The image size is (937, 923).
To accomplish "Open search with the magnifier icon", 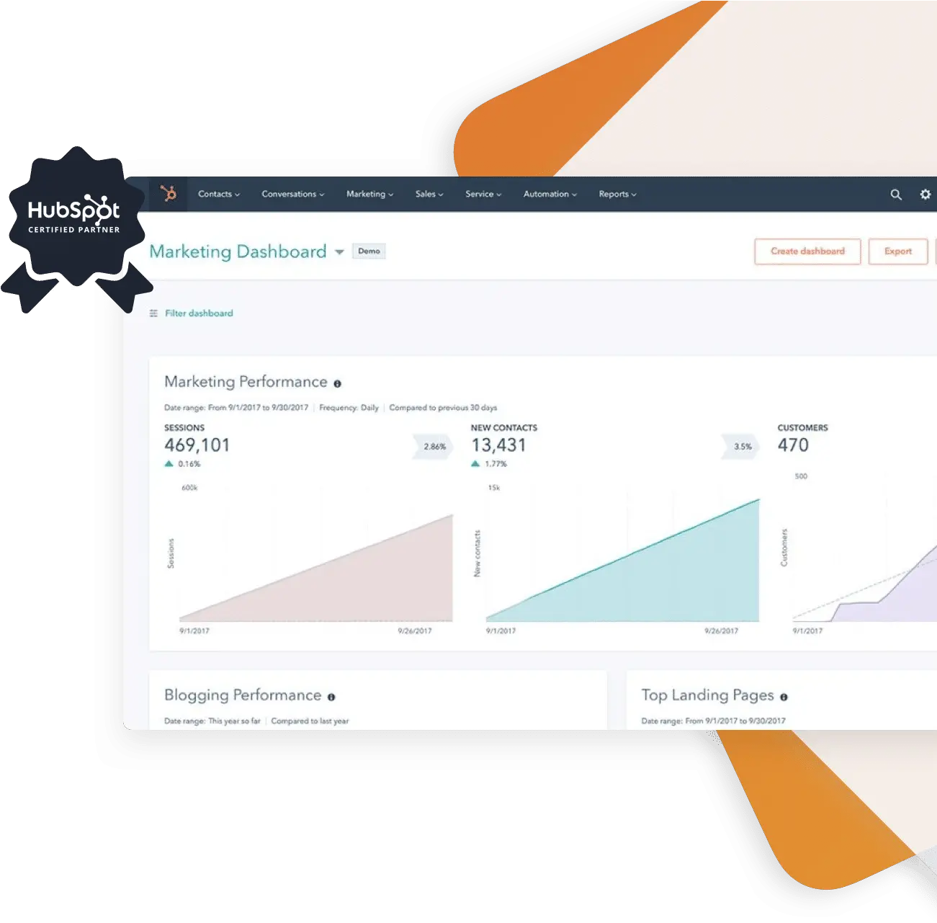I will [x=896, y=195].
